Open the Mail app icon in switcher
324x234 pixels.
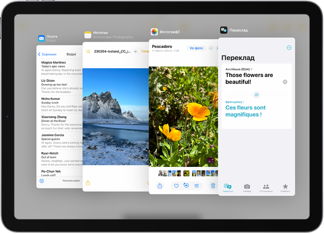point(41,38)
